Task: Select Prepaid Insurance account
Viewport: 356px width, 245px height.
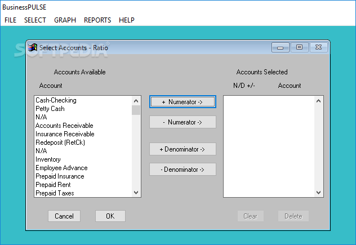Action: coord(83,176)
